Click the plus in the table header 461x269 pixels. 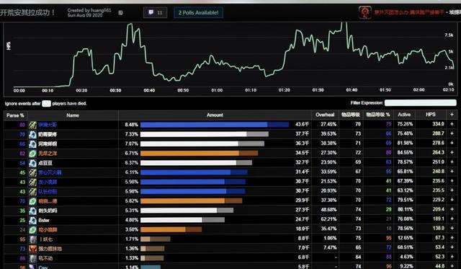coord(452,115)
